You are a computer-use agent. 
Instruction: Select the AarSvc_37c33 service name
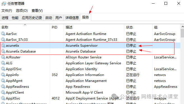coord(17,40)
